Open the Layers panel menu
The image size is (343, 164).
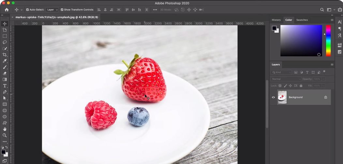pos(332,65)
